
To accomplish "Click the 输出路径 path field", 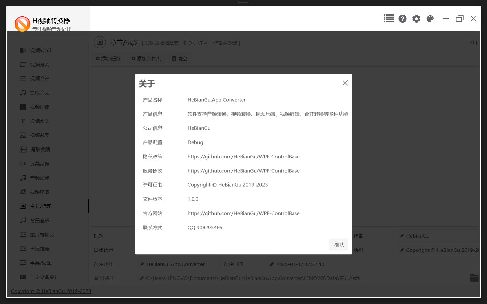I will (x=304, y=278).
